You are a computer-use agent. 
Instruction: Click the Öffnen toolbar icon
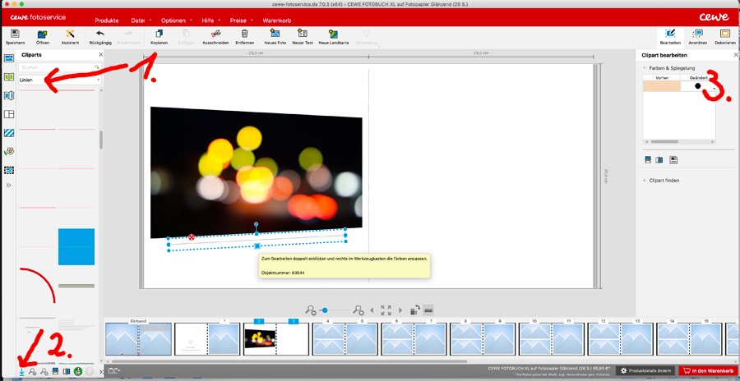[42, 34]
